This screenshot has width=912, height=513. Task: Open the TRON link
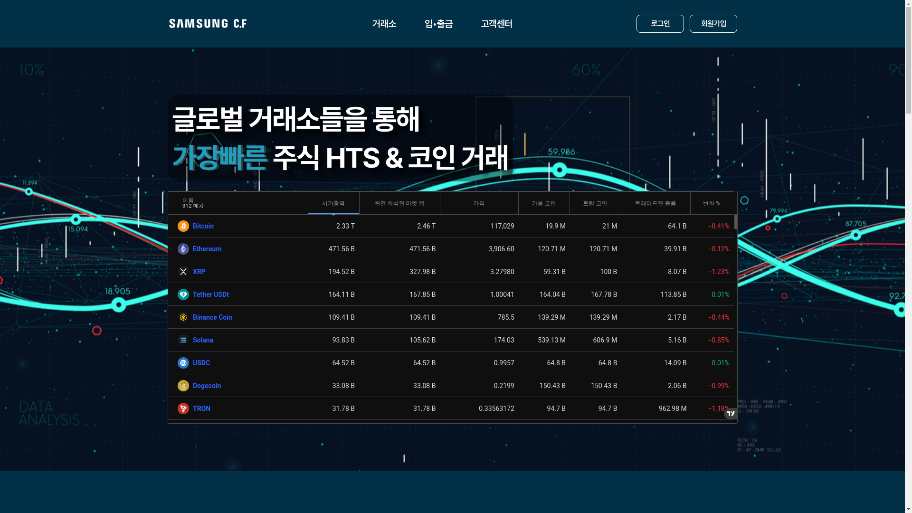click(x=201, y=408)
